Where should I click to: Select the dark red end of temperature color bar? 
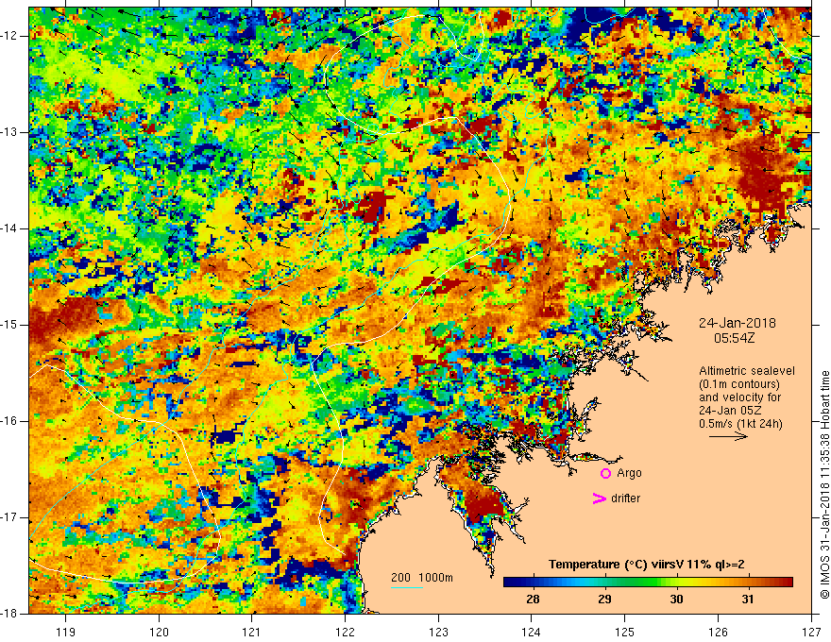click(786, 583)
